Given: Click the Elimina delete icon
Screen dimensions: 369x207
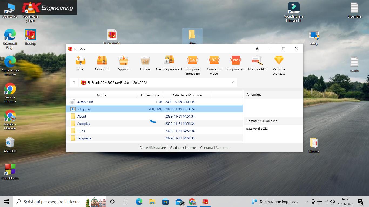Looking at the screenshot, I should tap(145, 61).
